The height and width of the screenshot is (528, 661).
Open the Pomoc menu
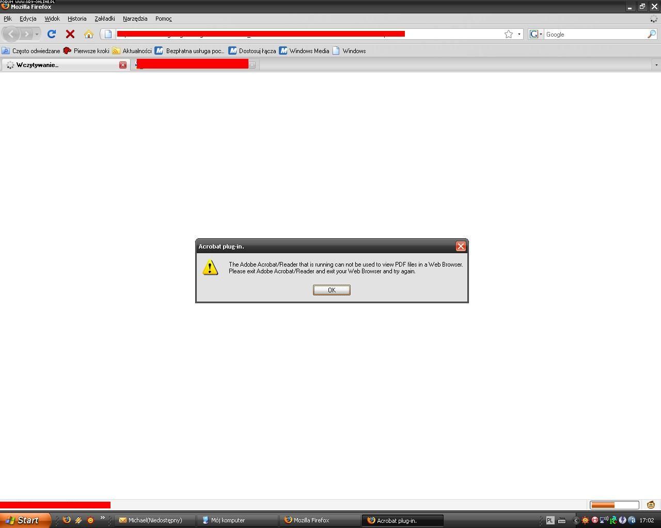click(x=164, y=19)
